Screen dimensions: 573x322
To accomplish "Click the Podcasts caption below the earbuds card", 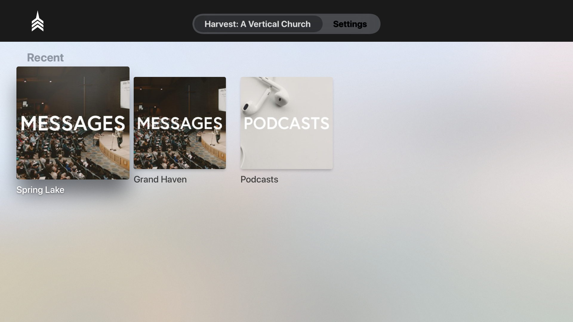I will 259,179.
